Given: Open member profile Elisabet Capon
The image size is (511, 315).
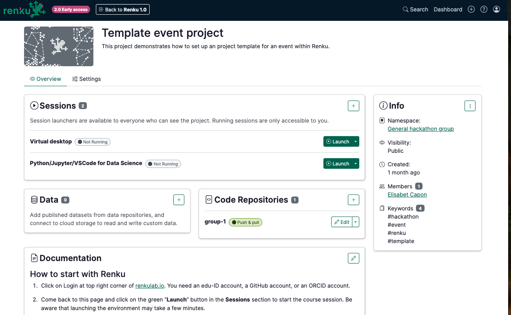Looking at the screenshot, I should point(407,194).
